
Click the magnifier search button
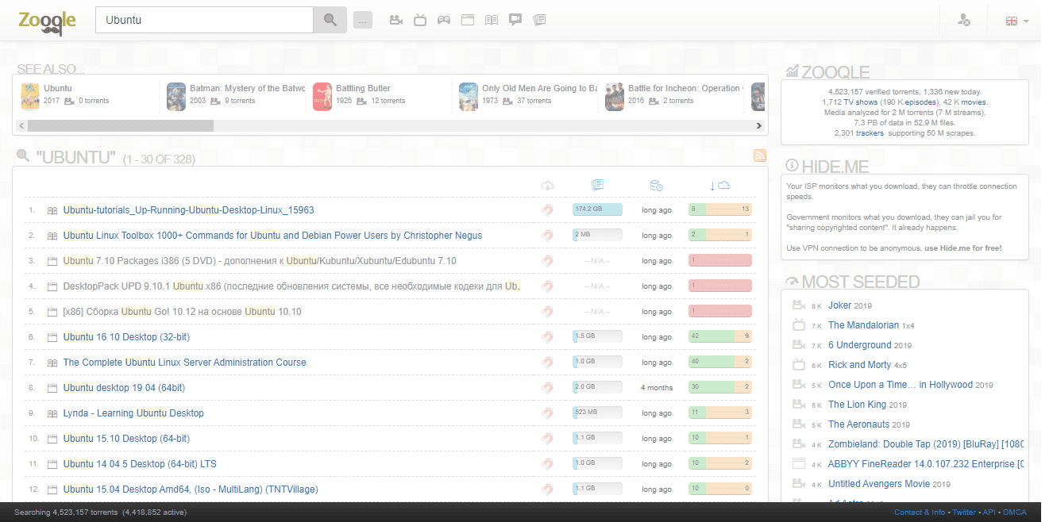pos(330,20)
